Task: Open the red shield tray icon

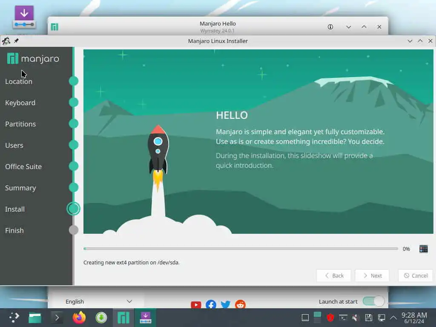Action: pos(330,318)
